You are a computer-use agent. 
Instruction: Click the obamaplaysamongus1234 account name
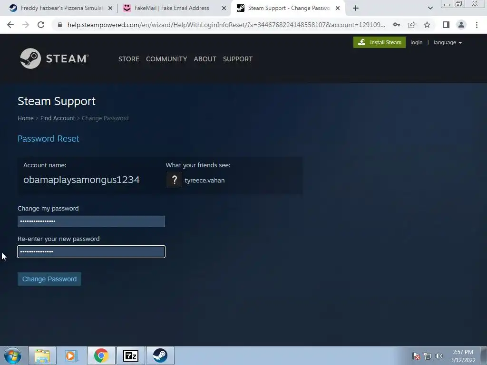(81, 180)
